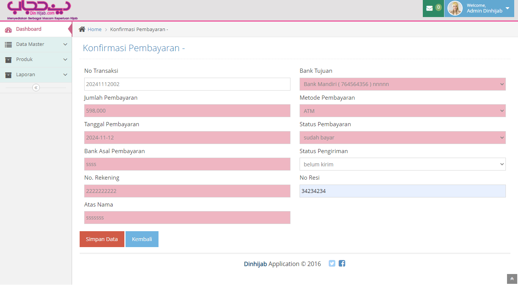
Task: Open the Facebook icon in footer
Action: (x=342, y=263)
